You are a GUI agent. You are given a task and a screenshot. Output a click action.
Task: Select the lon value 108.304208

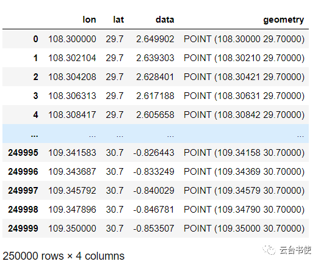click(72, 77)
